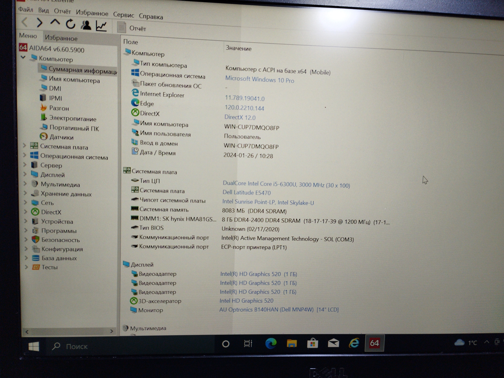Image resolution: width=504 pixels, height=378 pixels.
Task: Open AU Optronics B140HAN monitor link
Action: (279, 309)
